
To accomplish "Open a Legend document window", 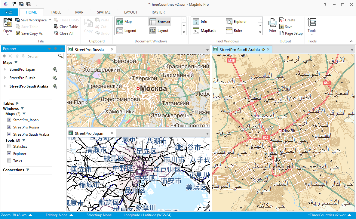I will [x=126, y=31].
